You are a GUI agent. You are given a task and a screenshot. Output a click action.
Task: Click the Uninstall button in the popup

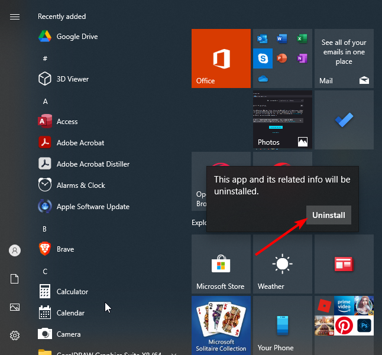328,215
